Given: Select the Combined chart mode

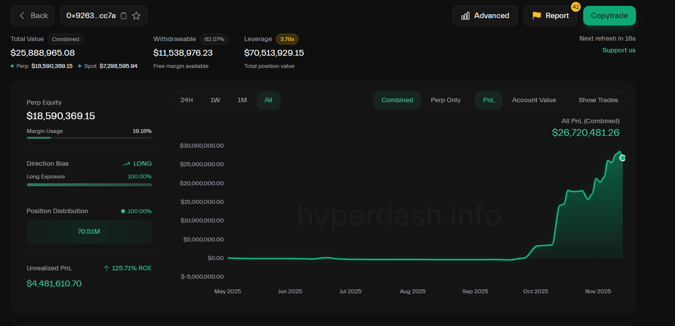Looking at the screenshot, I should [x=397, y=100].
